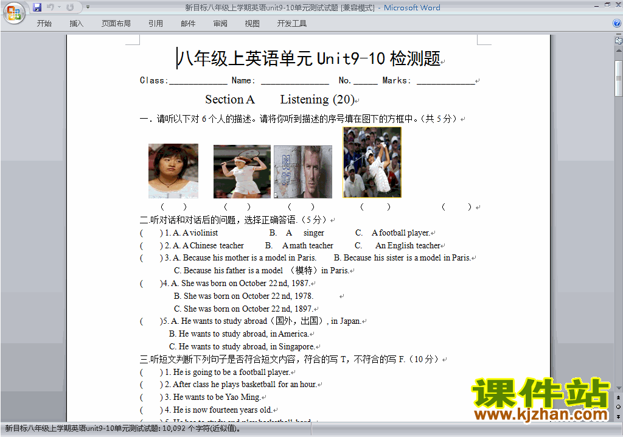Open the 审阅 ribbon tab

220,24
